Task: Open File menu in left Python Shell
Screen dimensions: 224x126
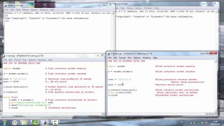Action: [7, 10]
